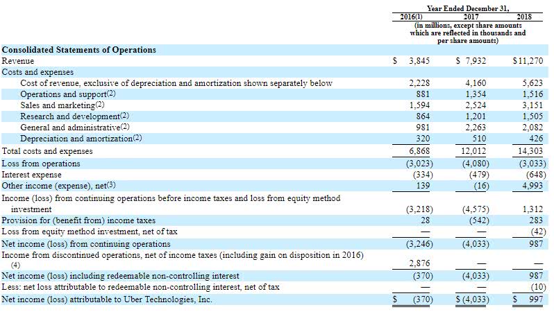Click the 2016 column header
This screenshot has height=314, width=554.
[411, 17]
